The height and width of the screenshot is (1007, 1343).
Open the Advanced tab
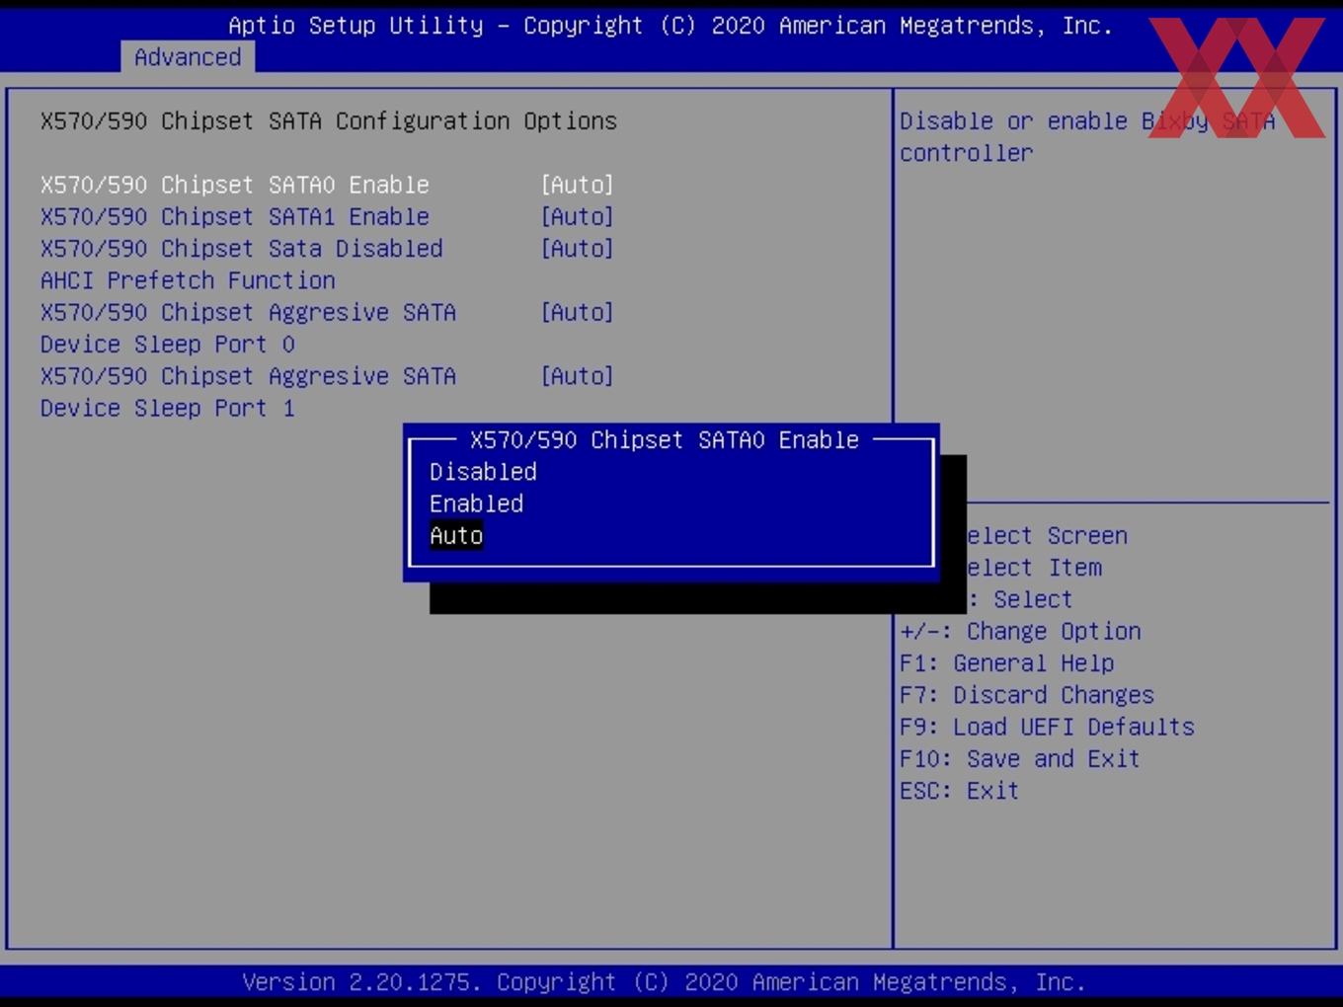coord(188,57)
